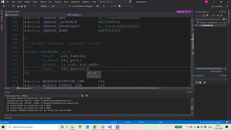The height and width of the screenshot is (130, 231).
Task: Click the Properties panel Alphabetical icon
Action: 200,83
